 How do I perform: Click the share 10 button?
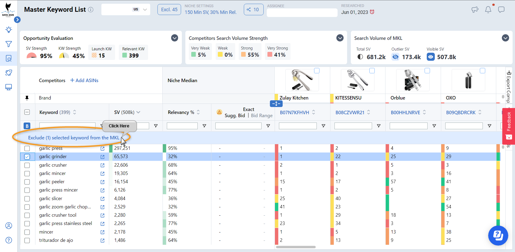pos(253,10)
